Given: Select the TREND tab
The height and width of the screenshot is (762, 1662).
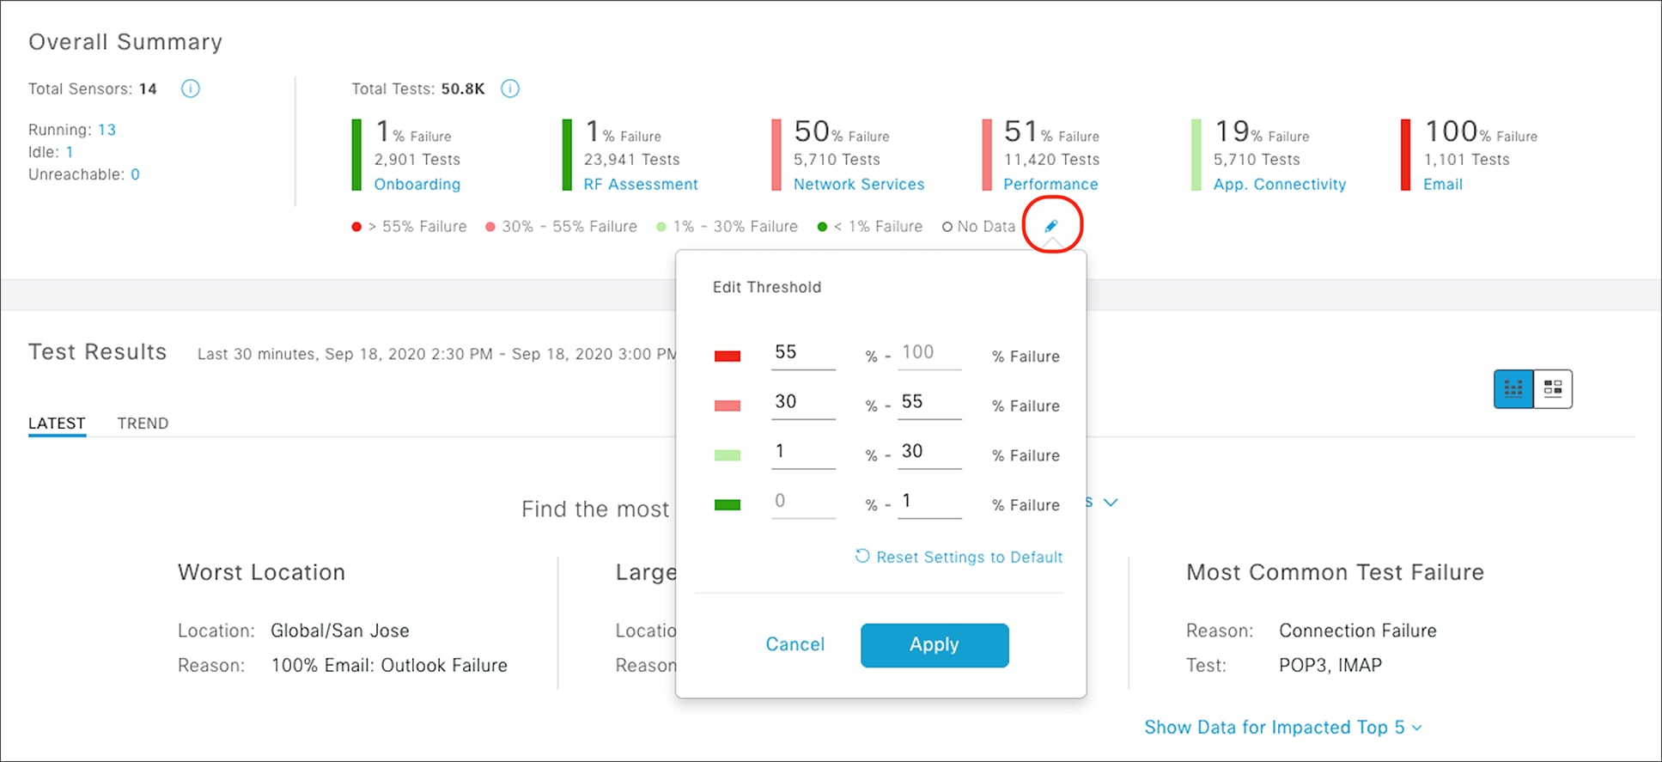Looking at the screenshot, I should pos(143,424).
